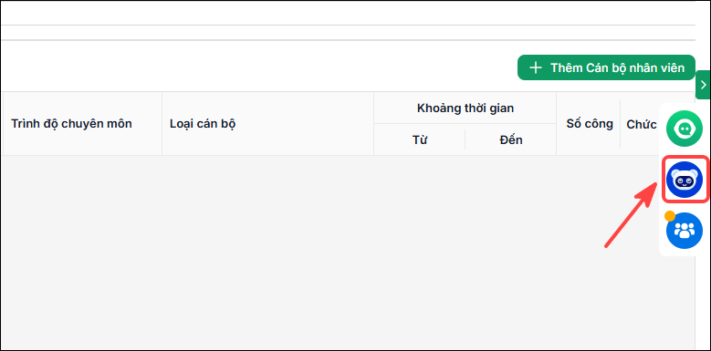The height and width of the screenshot is (351, 711).
Task: Click the divider between Từ and Đến headers
Action: [465, 139]
